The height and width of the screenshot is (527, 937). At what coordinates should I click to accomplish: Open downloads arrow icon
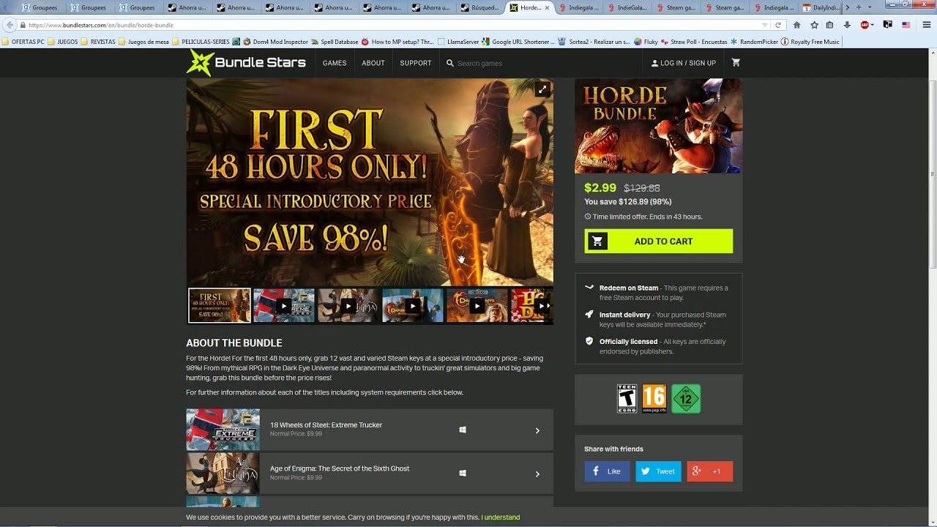(x=847, y=25)
